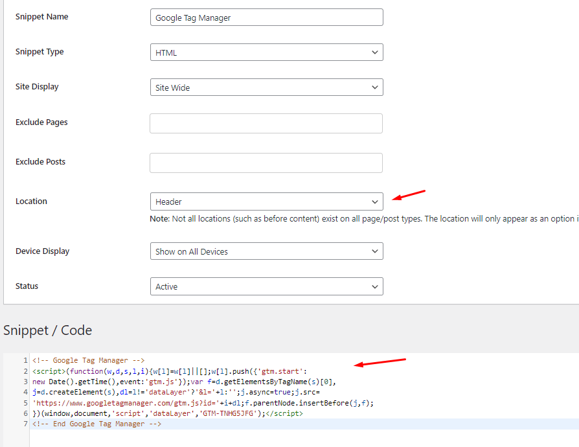The image size is (579, 447).
Task: Click code line 1 Google Tag Manager comment
Action: (89, 360)
